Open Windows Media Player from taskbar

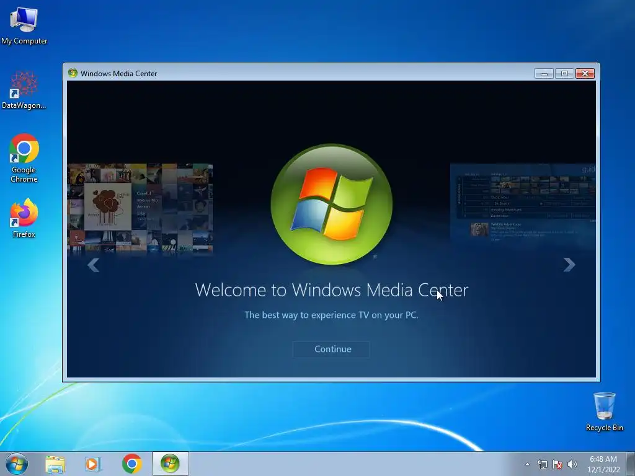pyautogui.click(x=93, y=464)
